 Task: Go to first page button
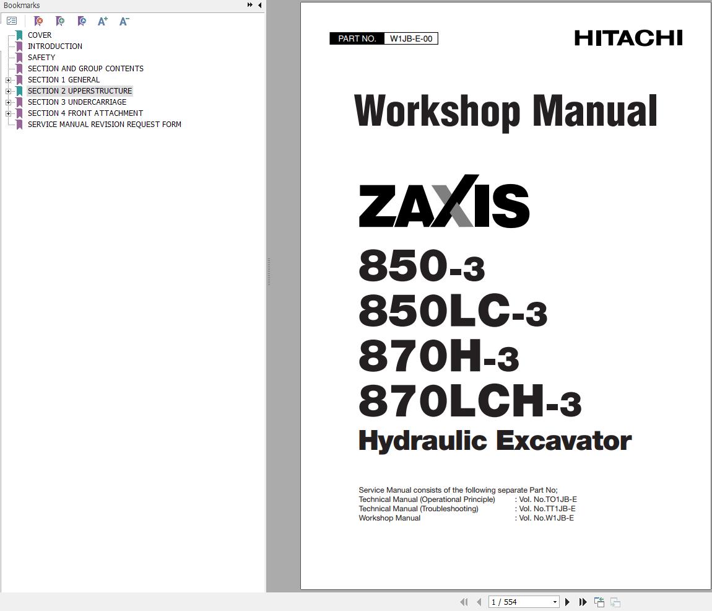point(464,602)
